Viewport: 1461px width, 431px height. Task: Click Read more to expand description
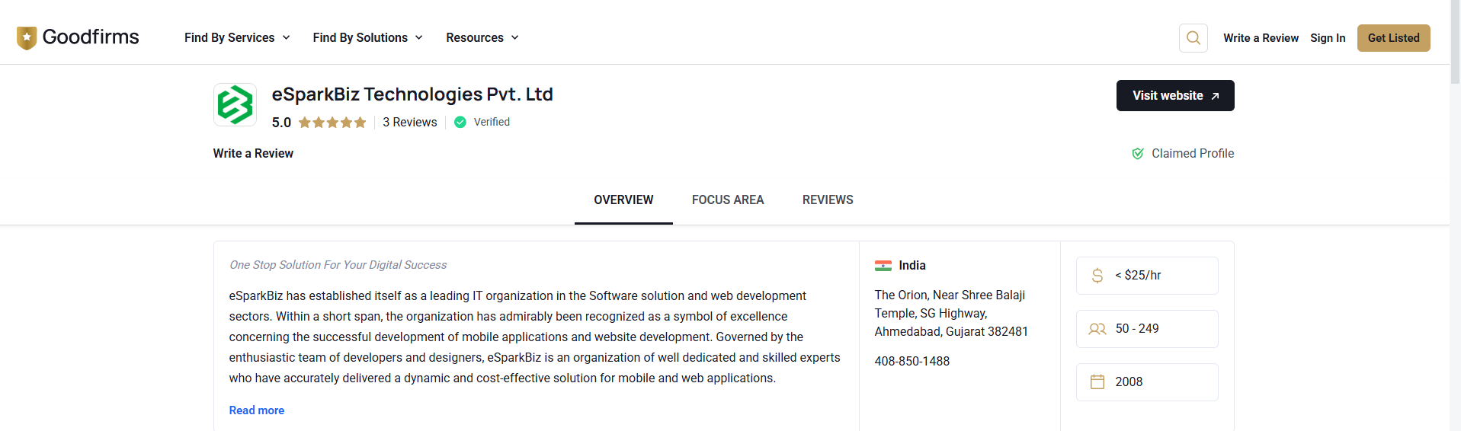click(x=257, y=410)
